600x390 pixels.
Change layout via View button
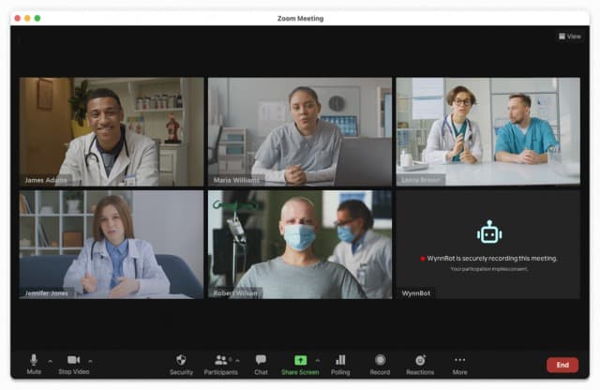(x=570, y=37)
